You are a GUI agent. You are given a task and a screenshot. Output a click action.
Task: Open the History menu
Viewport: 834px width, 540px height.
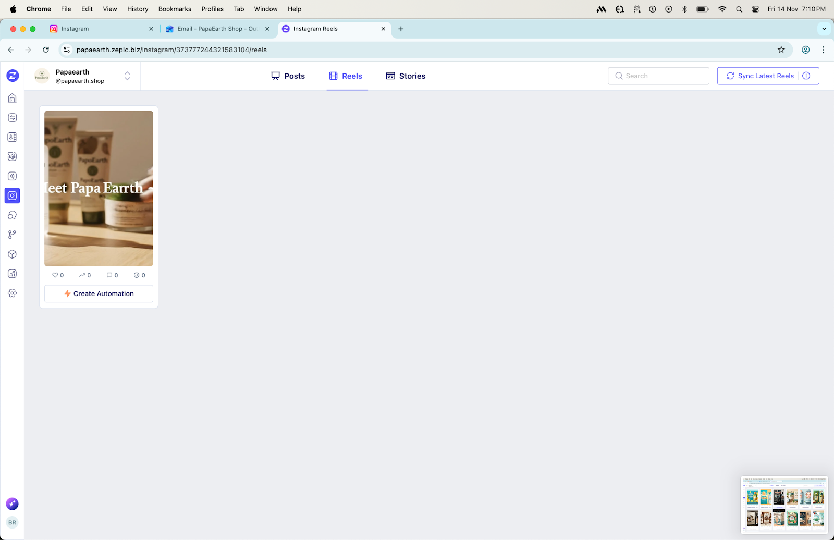pos(138,9)
